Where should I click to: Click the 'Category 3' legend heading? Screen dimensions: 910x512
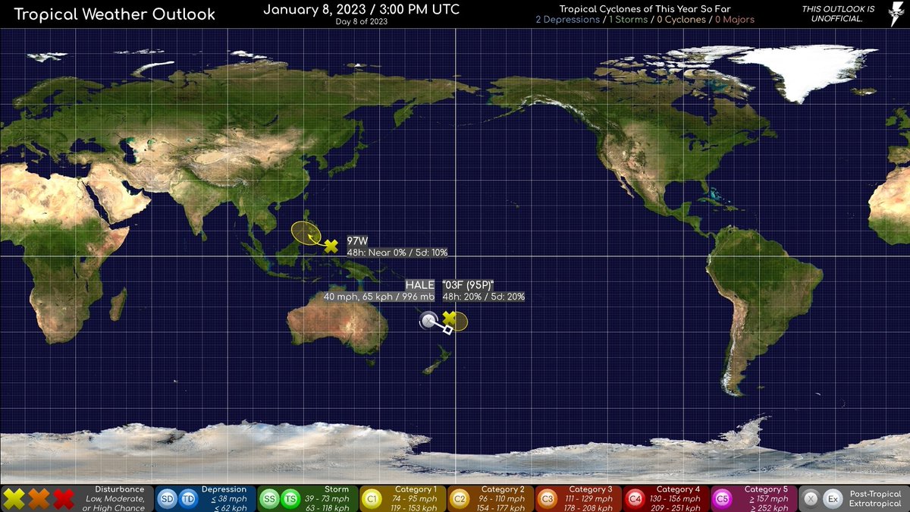coord(590,490)
